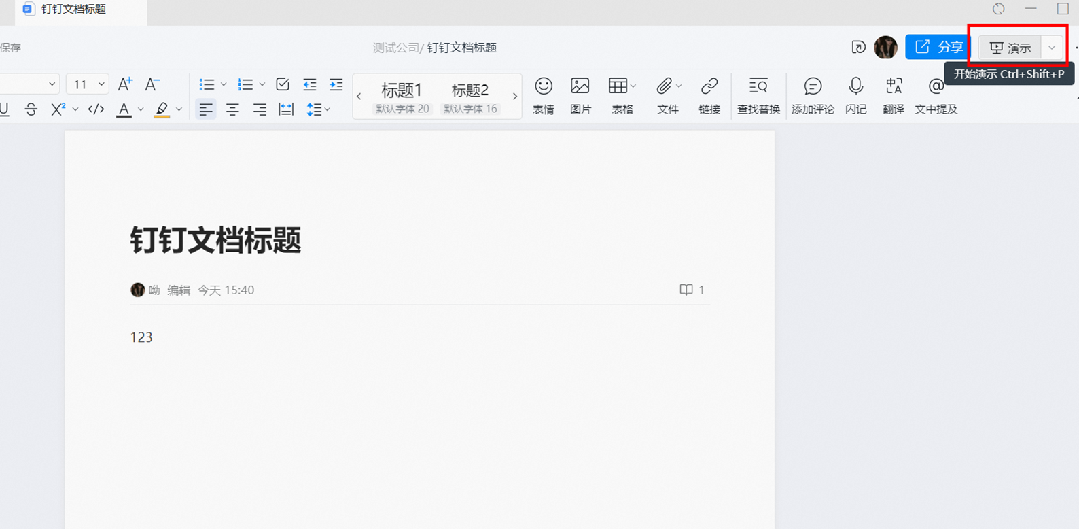
Task: Go to previous heading styles
Action: pyautogui.click(x=359, y=97)
